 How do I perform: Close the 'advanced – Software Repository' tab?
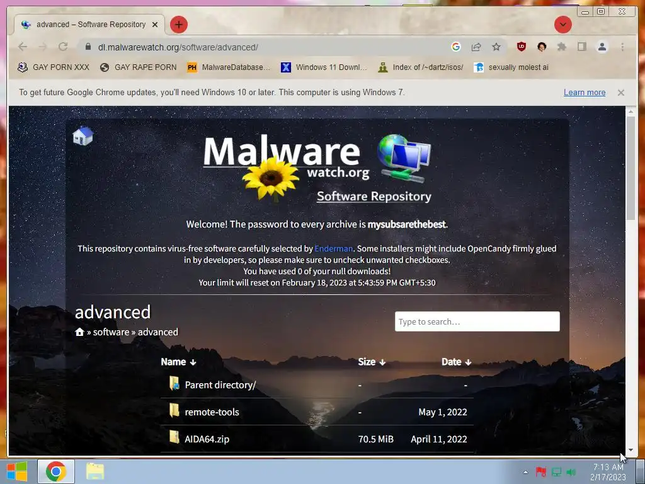click(155, 25)
